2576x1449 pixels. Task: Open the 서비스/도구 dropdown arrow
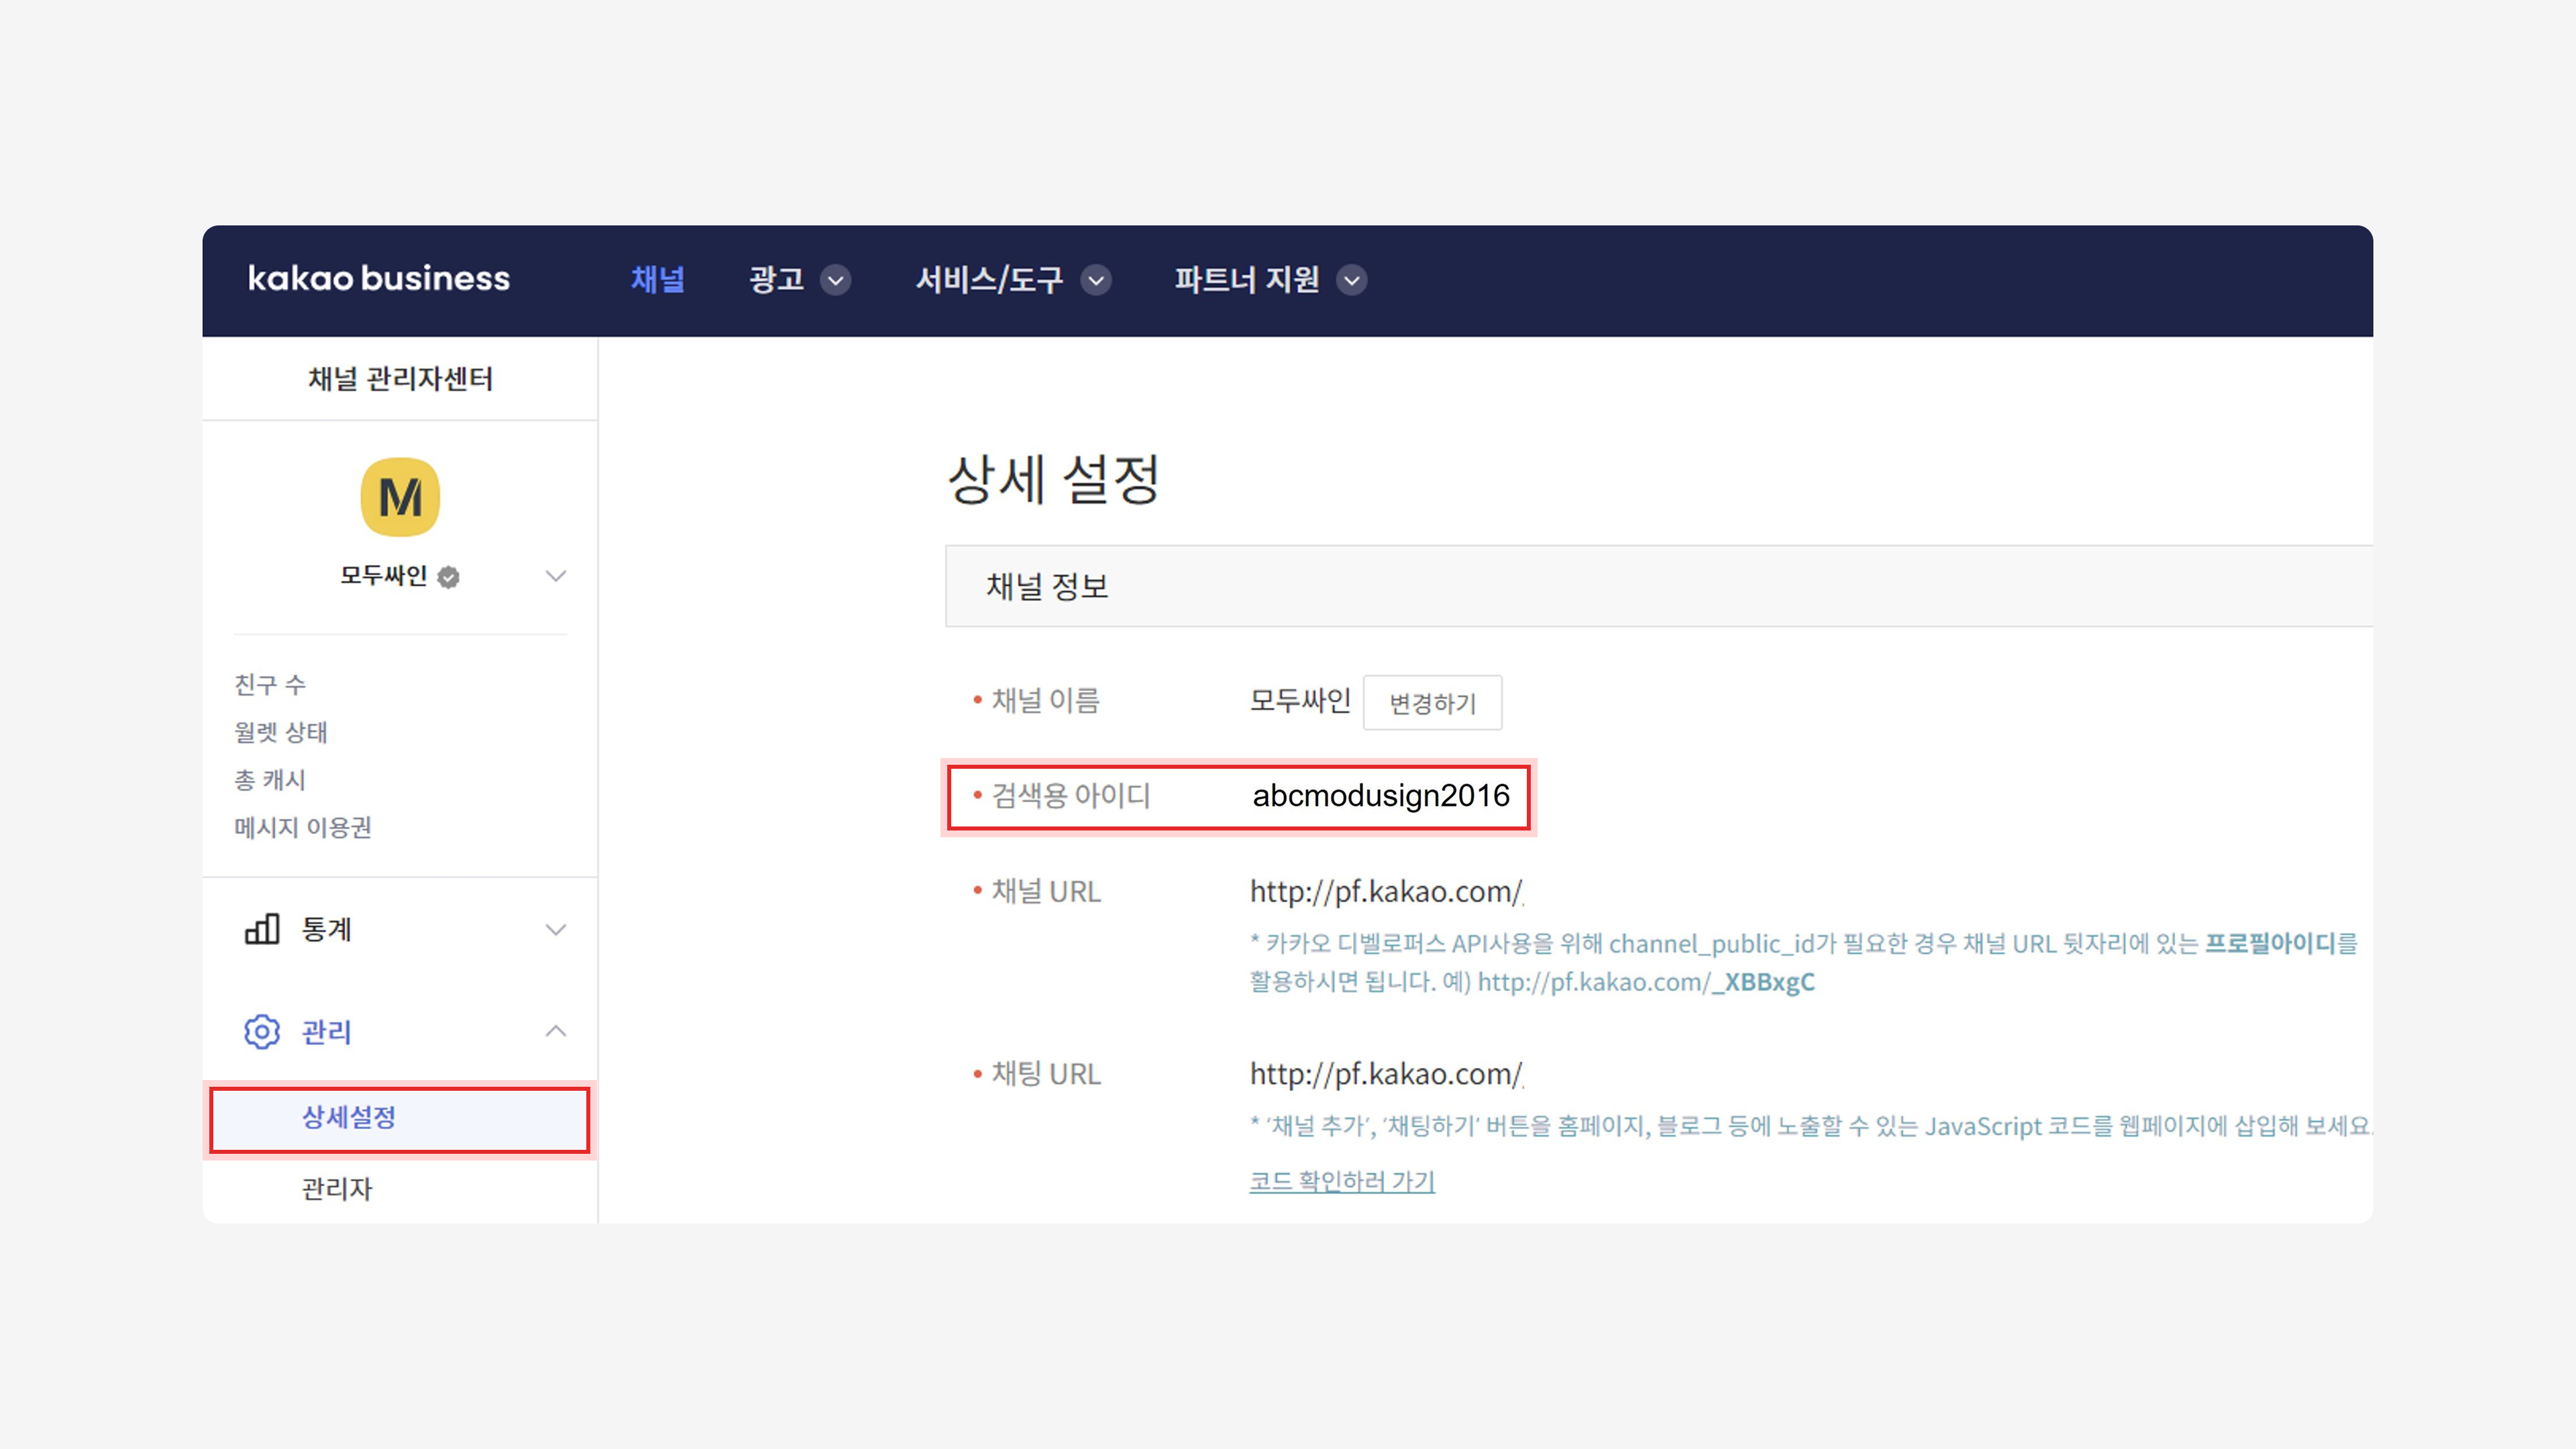(1096, 280)
